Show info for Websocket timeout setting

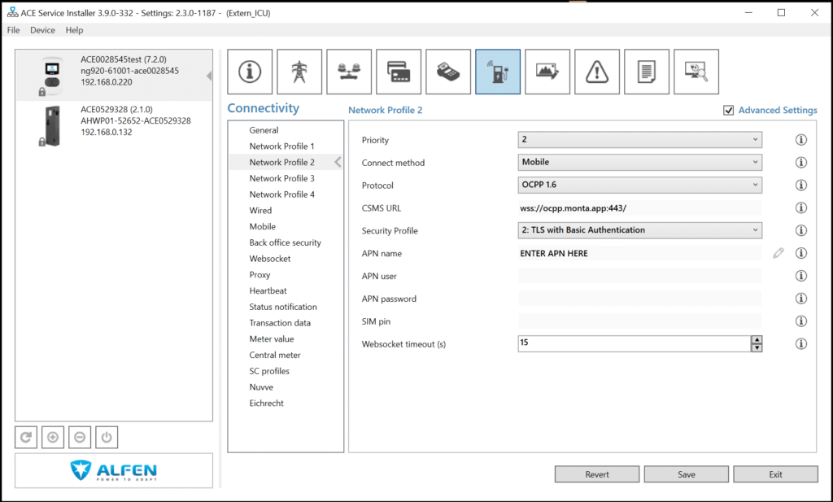[801, 343]
